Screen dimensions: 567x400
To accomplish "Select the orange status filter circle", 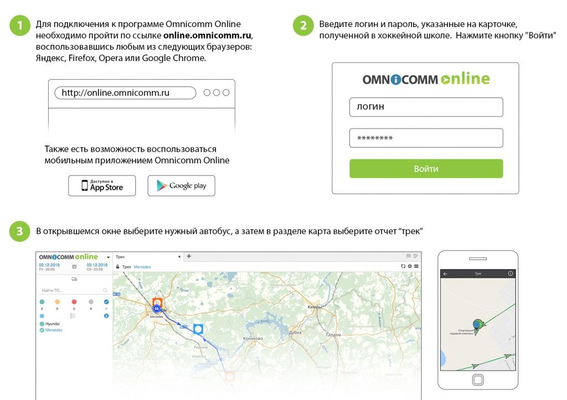I will pyautogui.click(x=57, y=302).
